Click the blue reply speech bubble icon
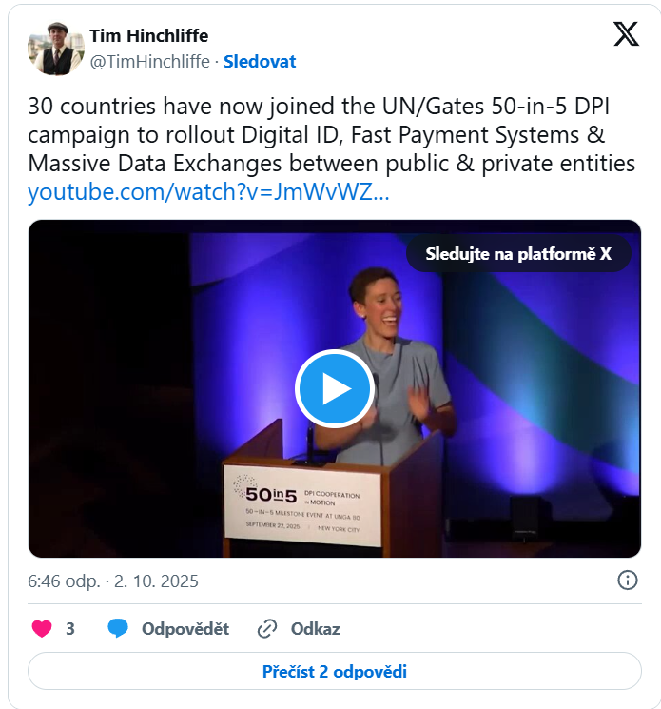This screenshot has width=661, height=709. pos(118,628)
